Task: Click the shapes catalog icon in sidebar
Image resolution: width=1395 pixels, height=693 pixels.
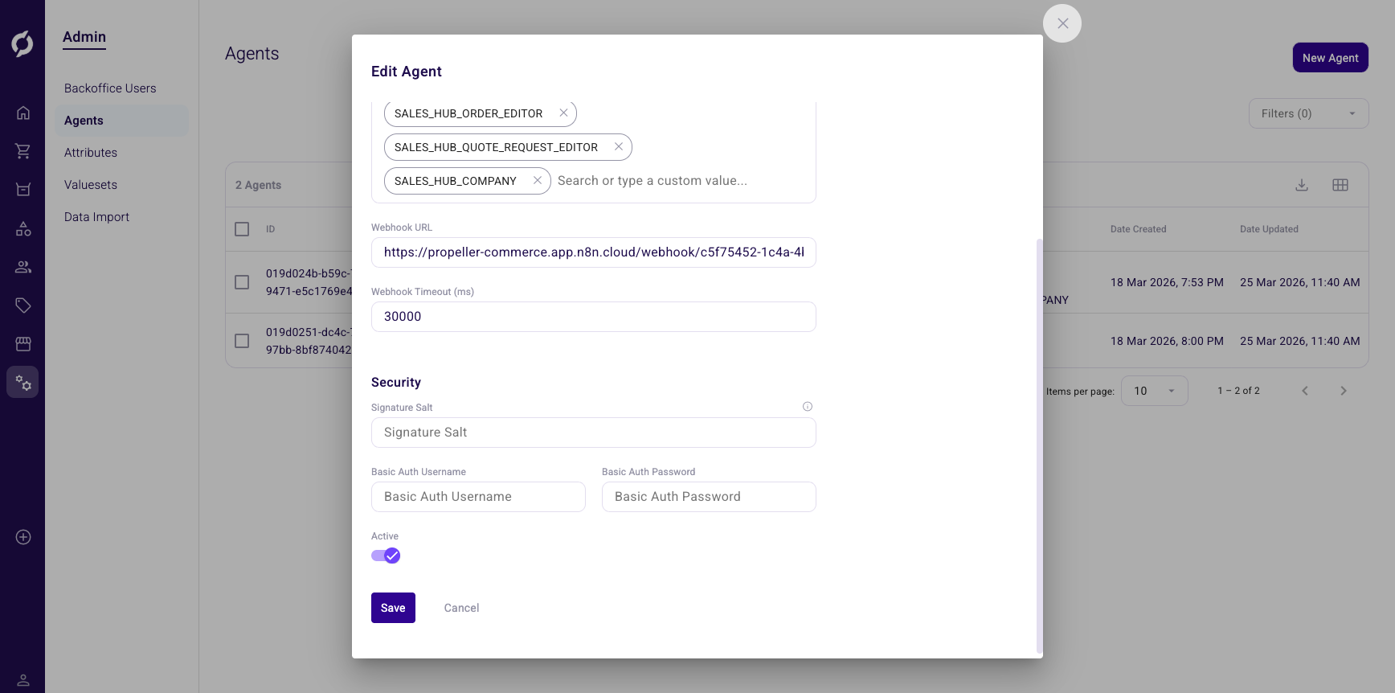Action: pyautogui.click(x=23, y=228)
